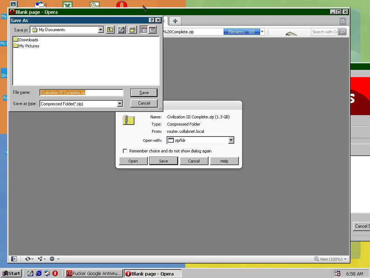Open Opera Turbo icon in status bar

[x=52, y=259]
